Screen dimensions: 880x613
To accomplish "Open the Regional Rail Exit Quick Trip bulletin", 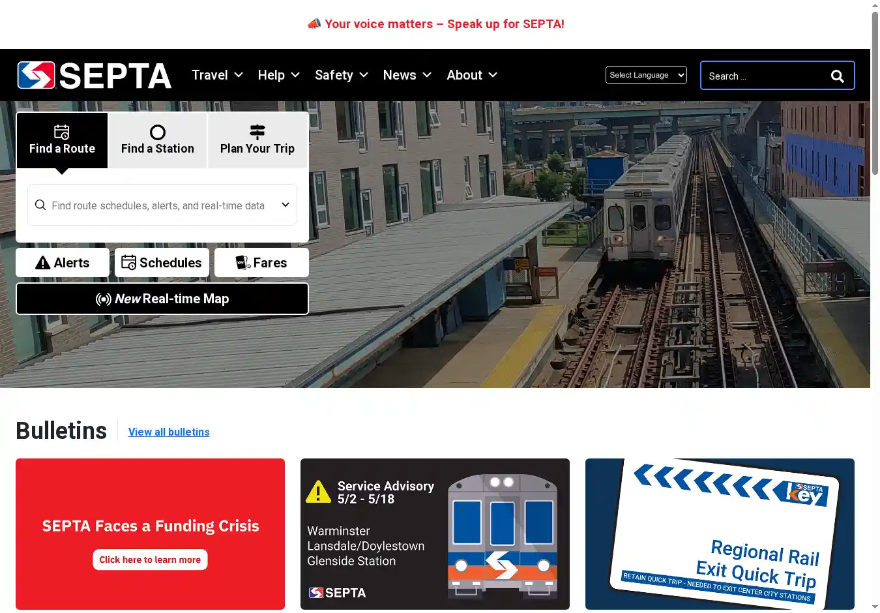I will pyautogui.click(x=720, y=534).
